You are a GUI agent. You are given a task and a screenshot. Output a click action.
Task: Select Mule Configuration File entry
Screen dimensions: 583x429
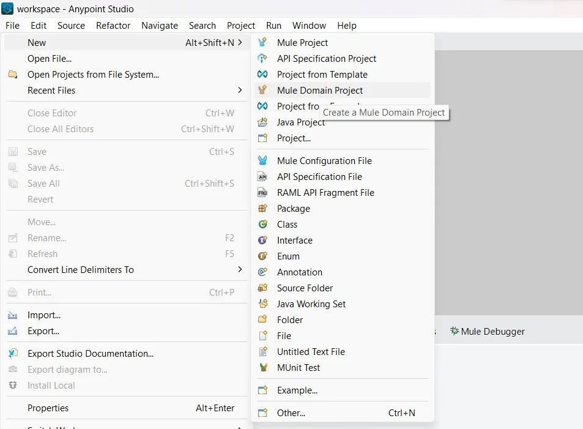343,160
